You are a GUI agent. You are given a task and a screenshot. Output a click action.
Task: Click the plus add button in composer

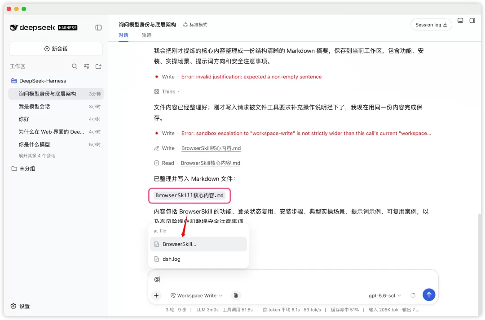(x=156, y=296)
